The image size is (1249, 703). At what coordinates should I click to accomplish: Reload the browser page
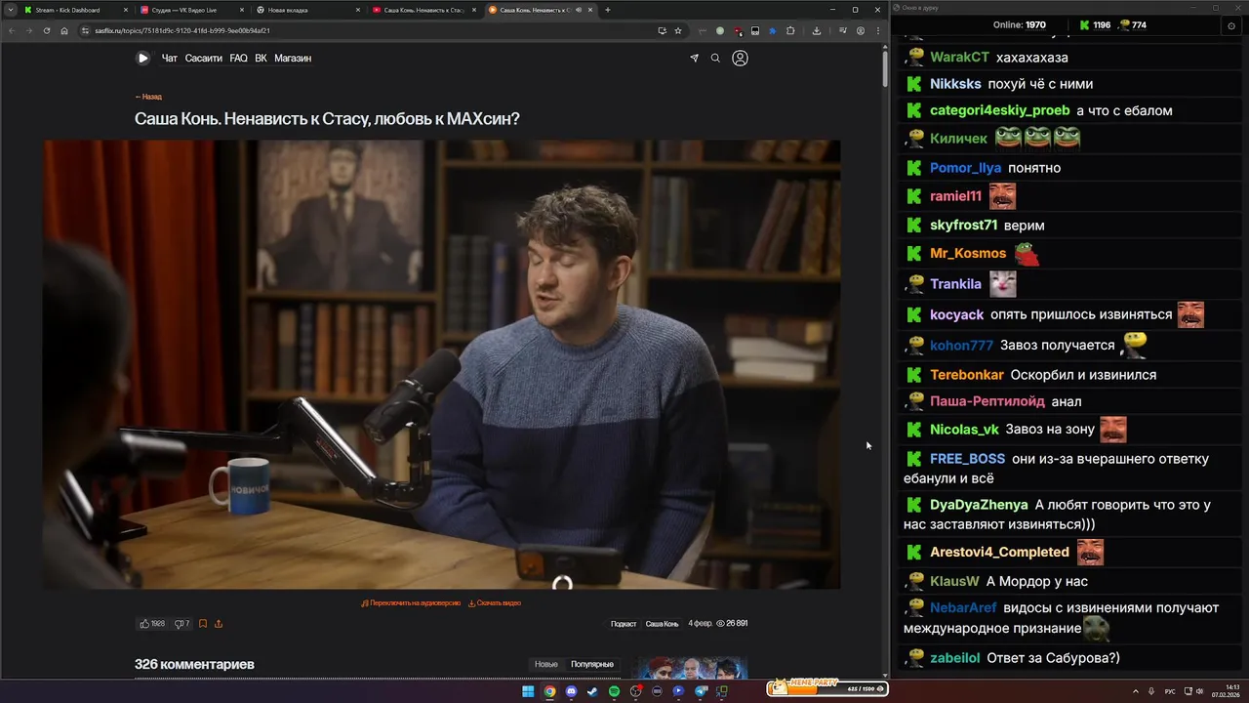pyautogui.click(x=46, y=30)
